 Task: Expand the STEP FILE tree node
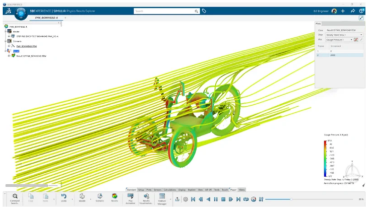click(x=9, y=36)
